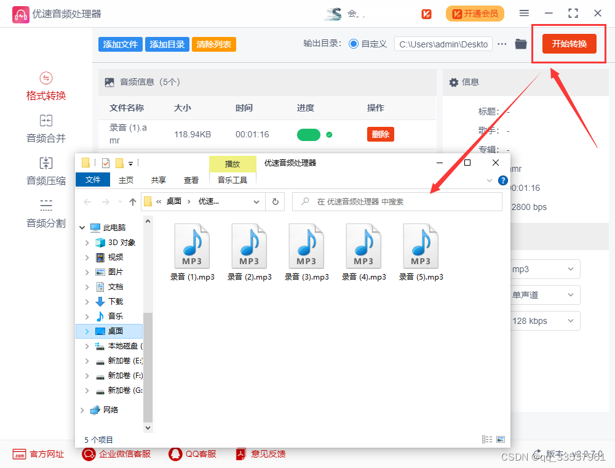Click 添加目录 button
This screenshot has height=468, width=615.
coord(167,44)
